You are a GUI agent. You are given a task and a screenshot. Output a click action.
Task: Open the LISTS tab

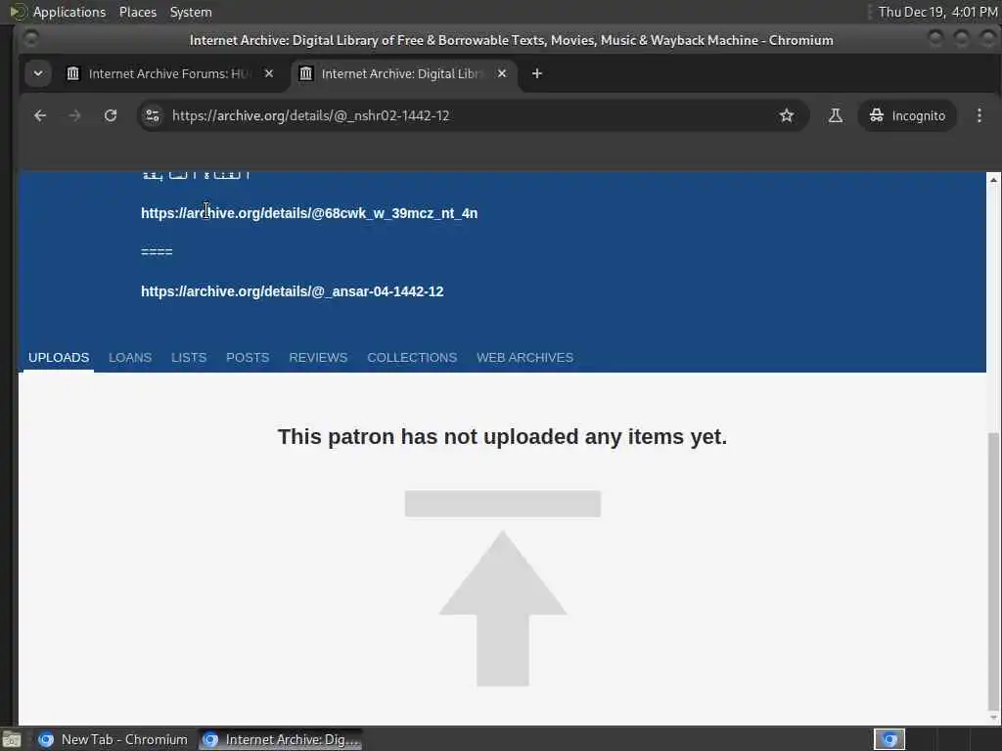(189, 358)
